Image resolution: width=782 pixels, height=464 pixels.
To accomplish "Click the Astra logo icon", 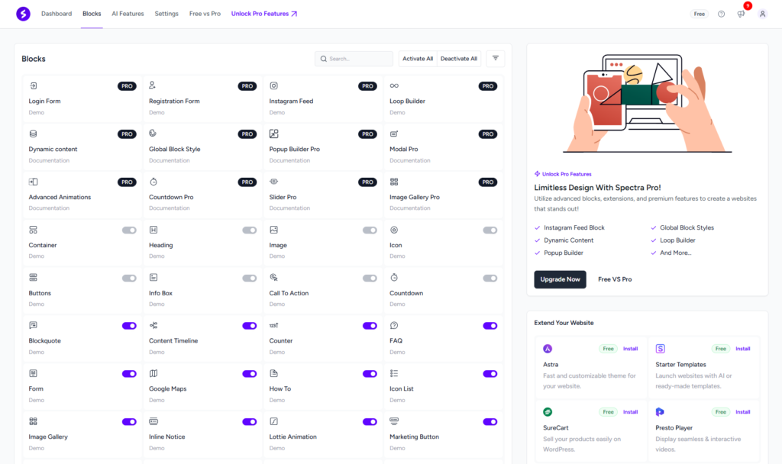I will (x=548, y=348).
